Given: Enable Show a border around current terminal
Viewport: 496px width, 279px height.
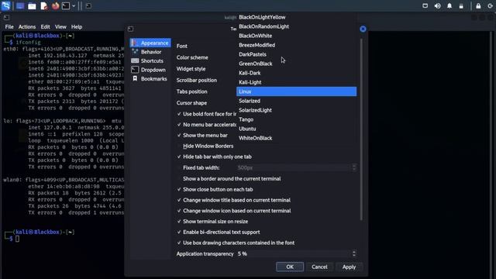Looking at the screenshot, I should 179,179.
